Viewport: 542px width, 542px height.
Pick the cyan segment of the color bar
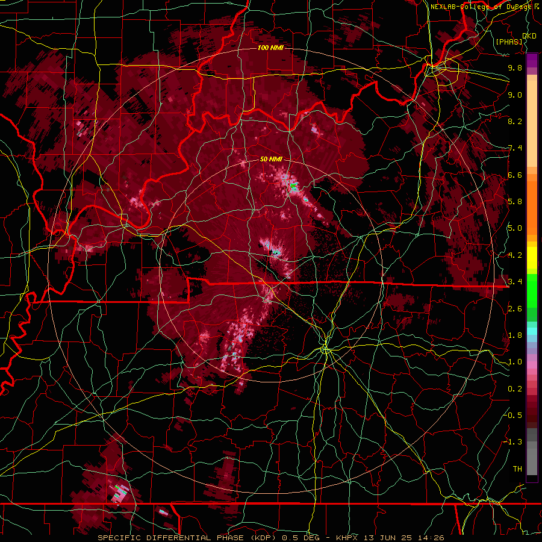[532, 331]
